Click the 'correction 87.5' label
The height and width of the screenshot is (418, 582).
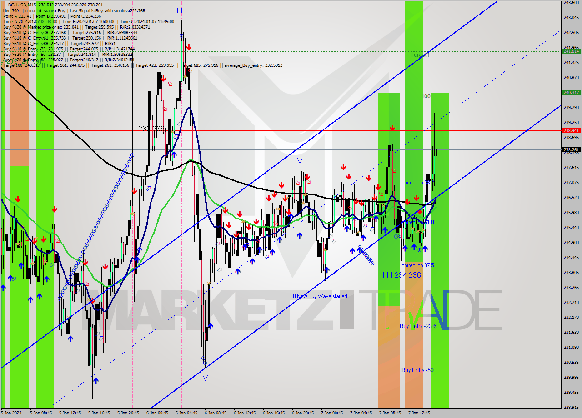click(417, 265)
